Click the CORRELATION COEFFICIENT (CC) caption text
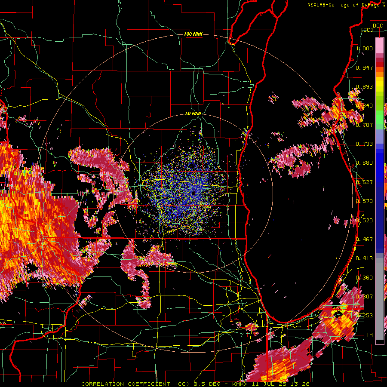 tap(135, 384)
